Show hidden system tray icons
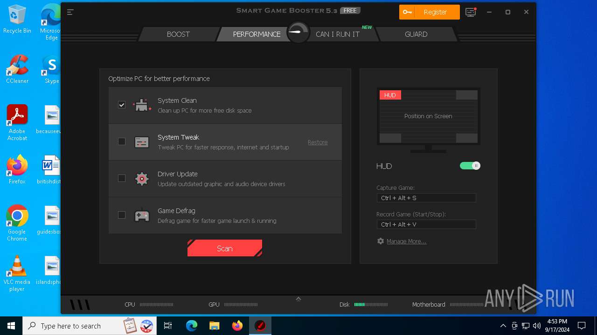 [x=503, y=326]
